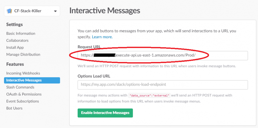258x128 pixels.
Task: Click the Features section header
Action: coord(15,64)
